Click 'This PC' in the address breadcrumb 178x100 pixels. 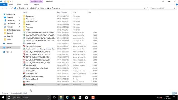pyautogui.click(x=22, y=8)
